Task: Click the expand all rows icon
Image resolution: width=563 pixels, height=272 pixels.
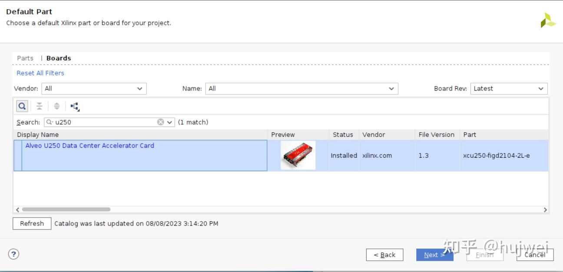Action: (x=57, y=106)
